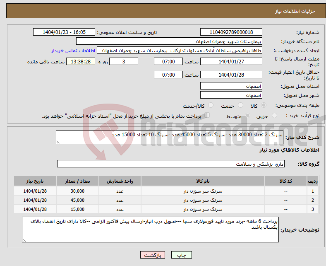The height and width of the screenshot is (266, 326).
Task: Toggle the اسناد خزانه اسلامی payment checkbox
Action: click(207, 115)
